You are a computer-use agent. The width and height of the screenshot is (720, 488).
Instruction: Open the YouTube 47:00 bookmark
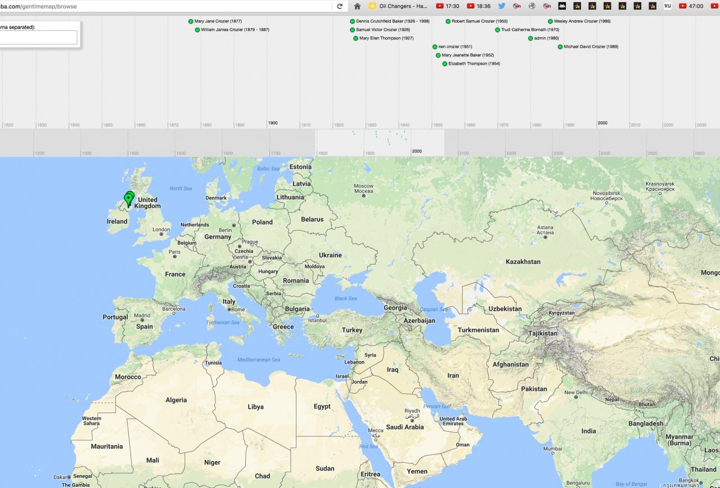pos(691,6)
